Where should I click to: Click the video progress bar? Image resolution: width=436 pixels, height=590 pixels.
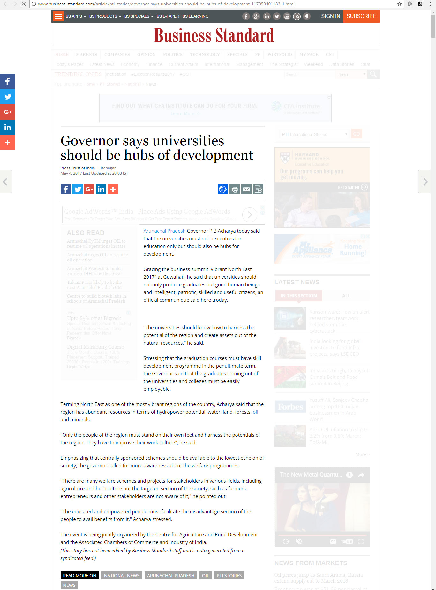[322, 534]
